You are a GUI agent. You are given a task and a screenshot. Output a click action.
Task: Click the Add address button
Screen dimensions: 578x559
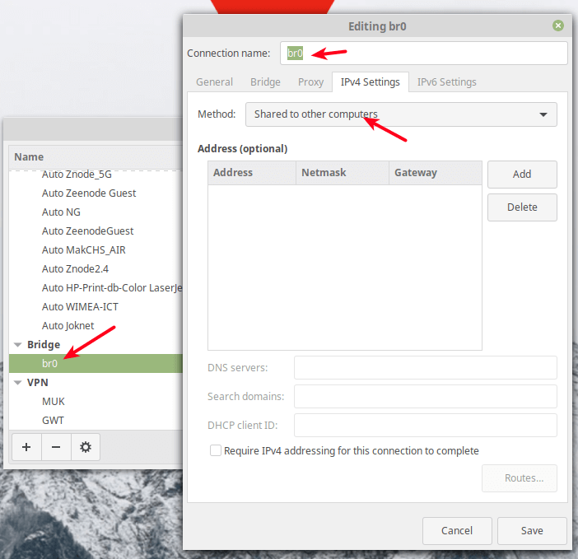(522, 175)
